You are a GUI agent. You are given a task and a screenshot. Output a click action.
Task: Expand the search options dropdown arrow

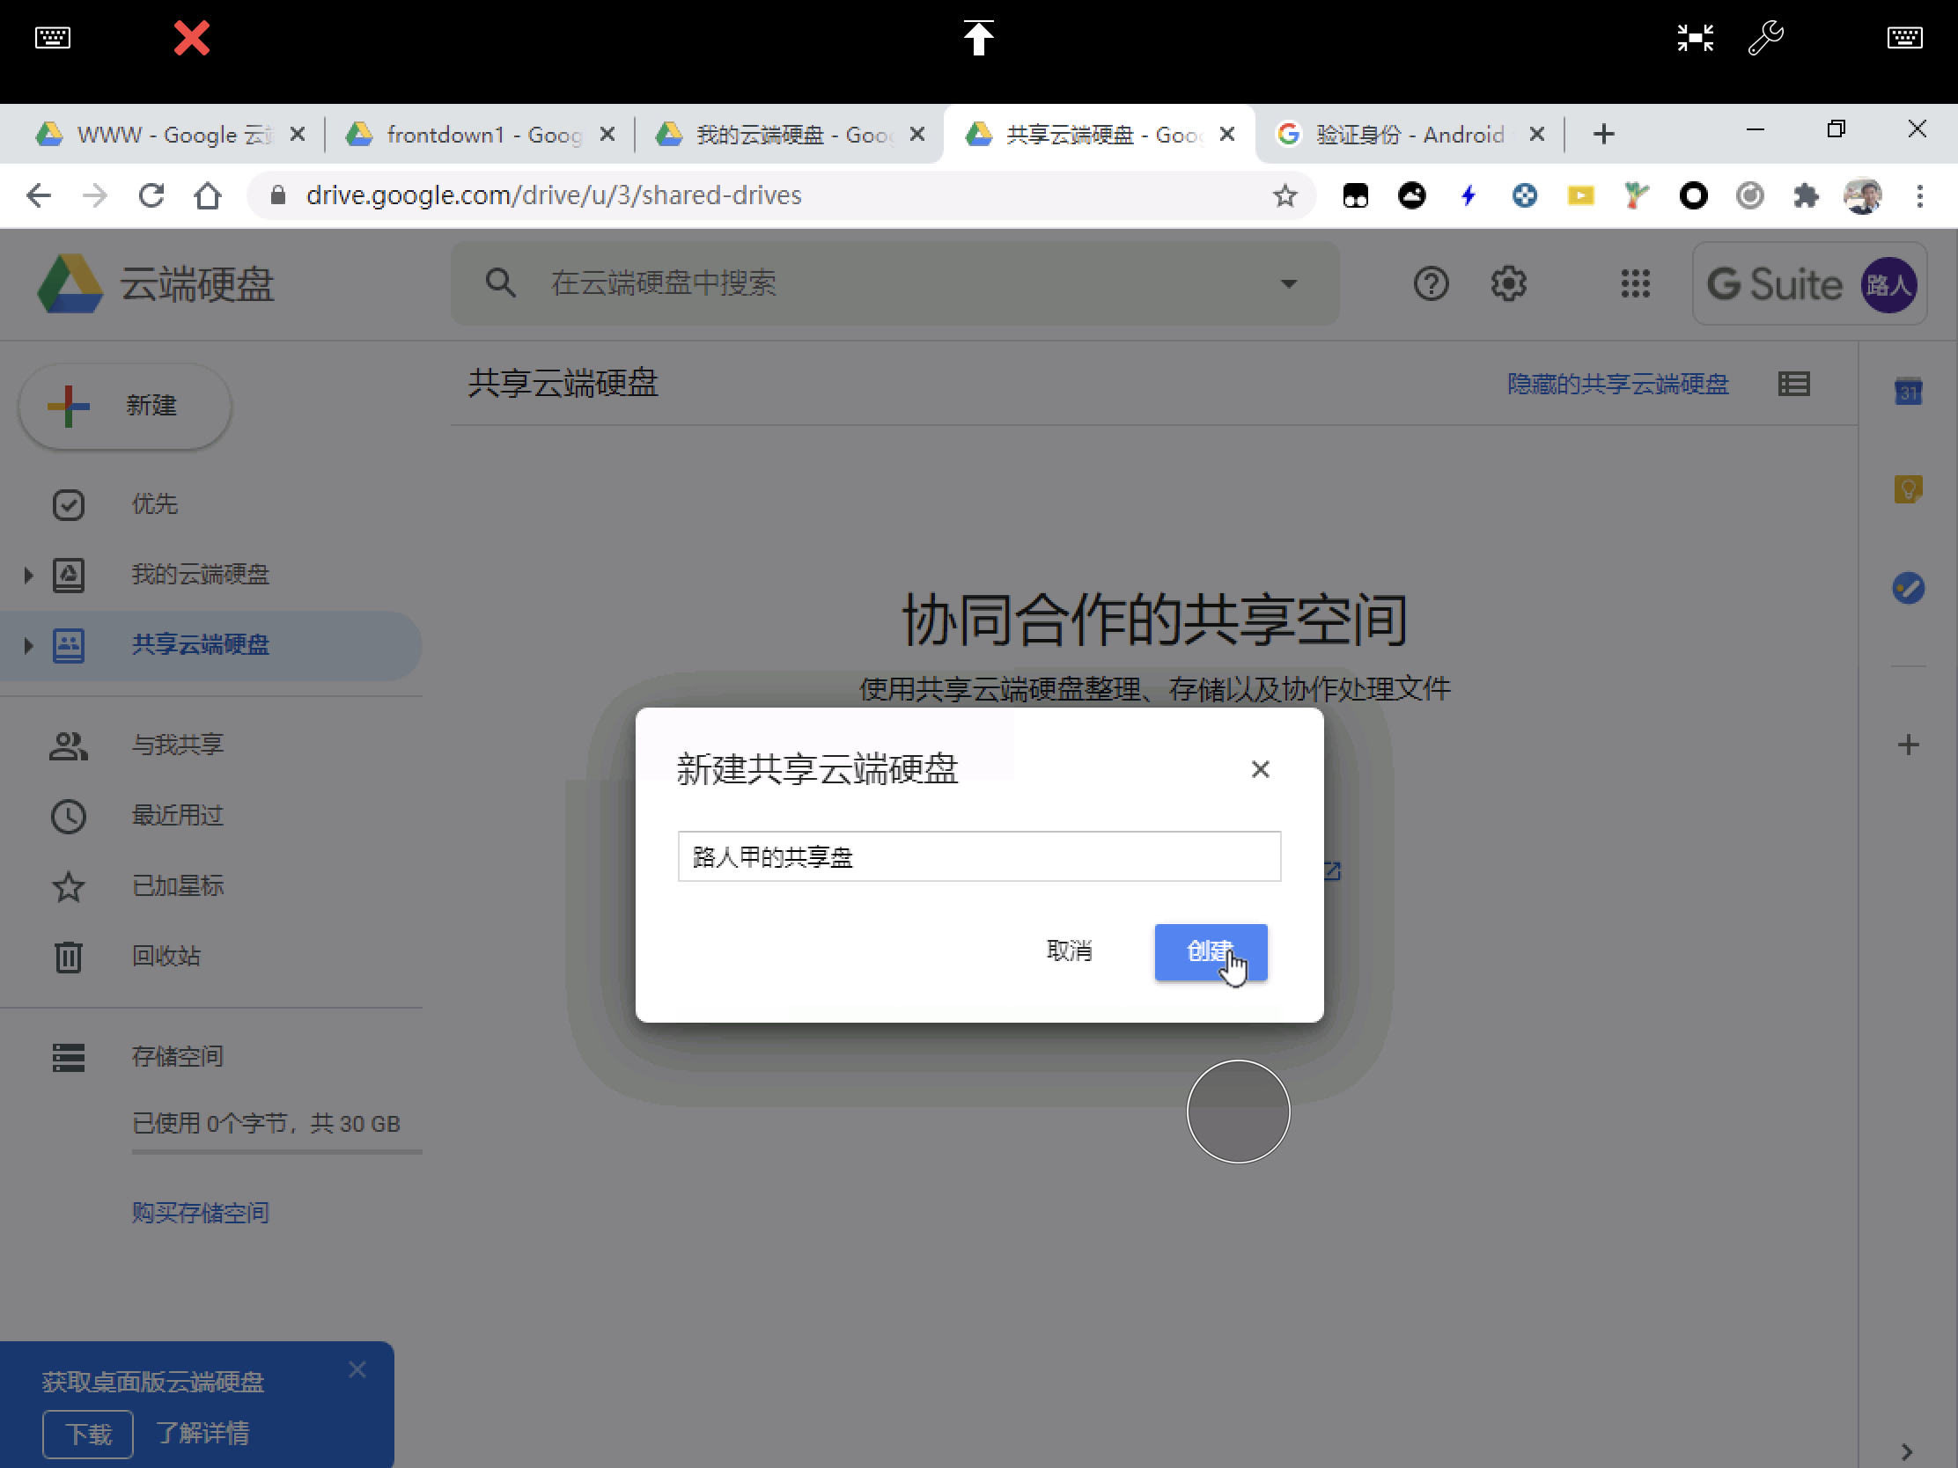[x=1288, y=284]
